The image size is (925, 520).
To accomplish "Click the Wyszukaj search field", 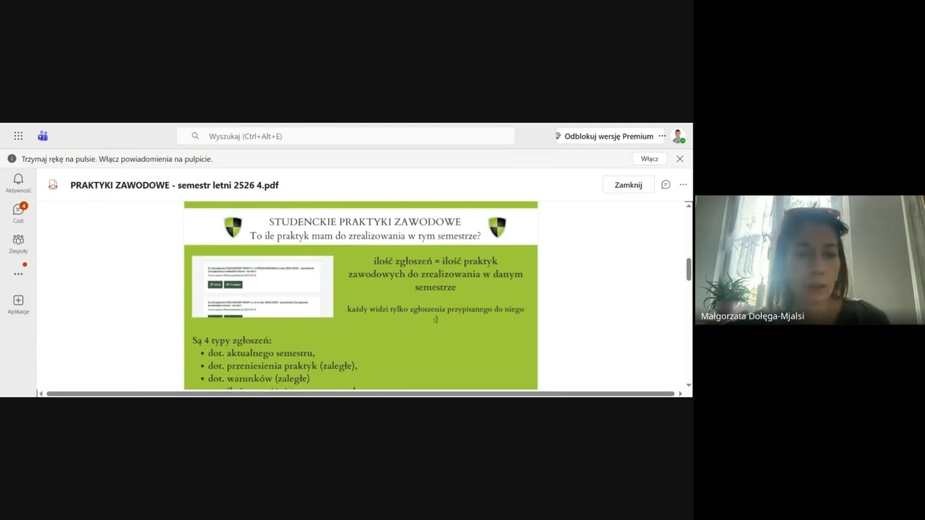I will pyautogui.click(x=345, y=136).
